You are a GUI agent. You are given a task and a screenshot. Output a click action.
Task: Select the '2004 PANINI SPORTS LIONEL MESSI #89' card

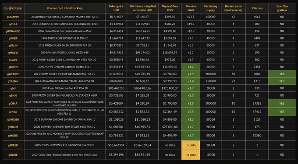[x=64, y=53]
